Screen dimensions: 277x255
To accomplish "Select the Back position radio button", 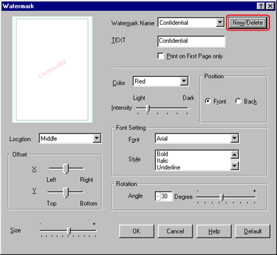I will (x=238, y=101).
